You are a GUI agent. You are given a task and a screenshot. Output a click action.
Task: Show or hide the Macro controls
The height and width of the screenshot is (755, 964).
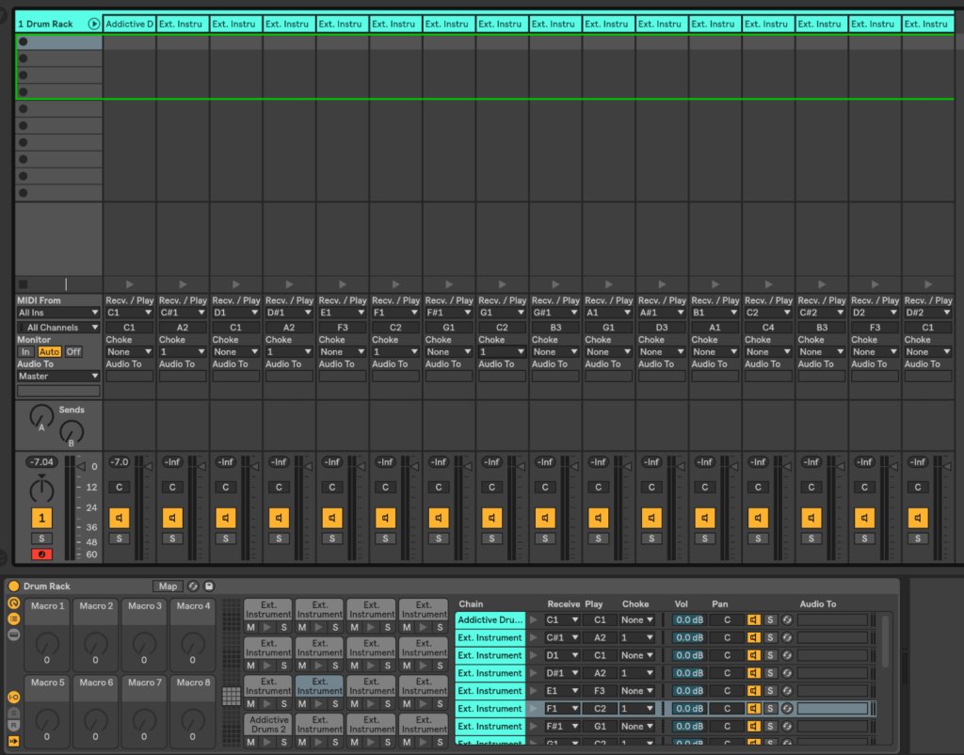click(x=14, y=602)
